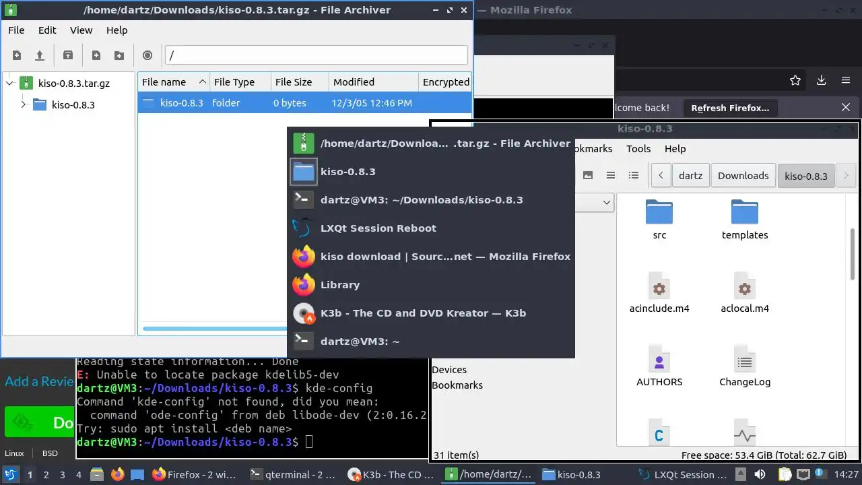Viewport: 862px width, 485px height.
Task: Collapse the kiso-0.8.3.tar.gz tree node
Action: pos(9,84)
